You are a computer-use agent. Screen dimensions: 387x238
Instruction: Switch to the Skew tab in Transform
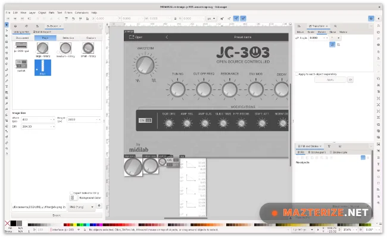(x=333, y=32)
